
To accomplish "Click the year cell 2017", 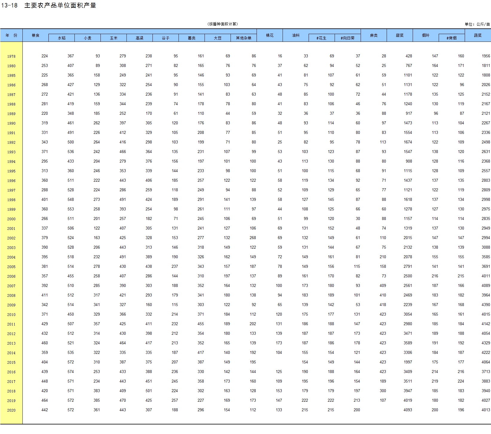I will coord(11,381).
